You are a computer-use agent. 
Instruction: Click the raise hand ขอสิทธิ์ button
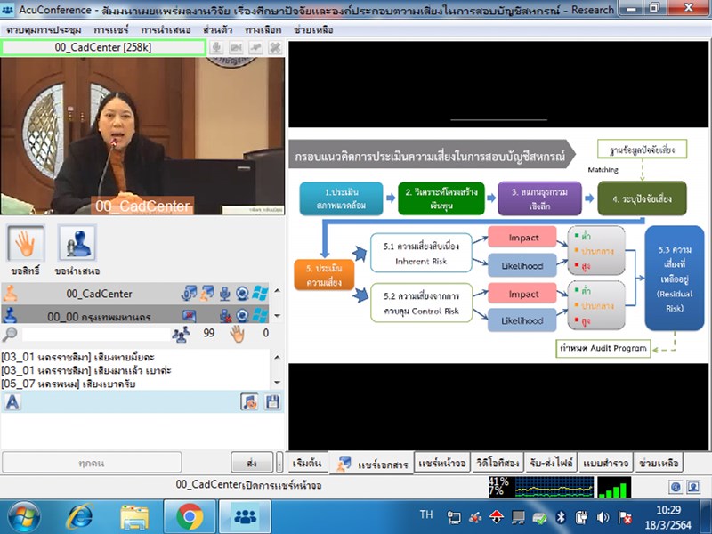(x=26, y=243)
